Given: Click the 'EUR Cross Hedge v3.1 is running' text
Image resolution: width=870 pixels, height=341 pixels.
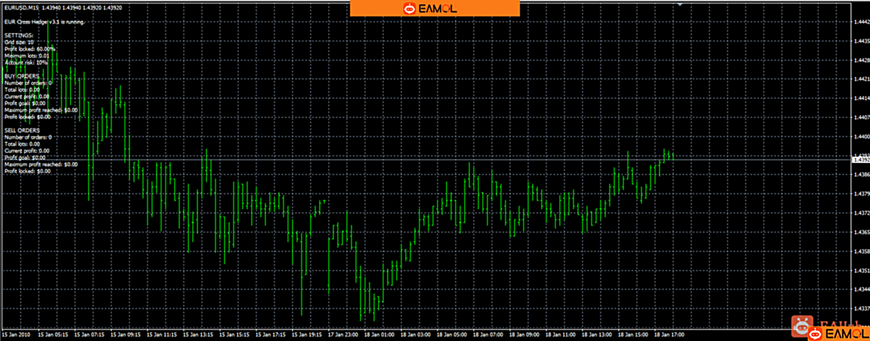Looking at the screenshot, I should coord(44,22).
